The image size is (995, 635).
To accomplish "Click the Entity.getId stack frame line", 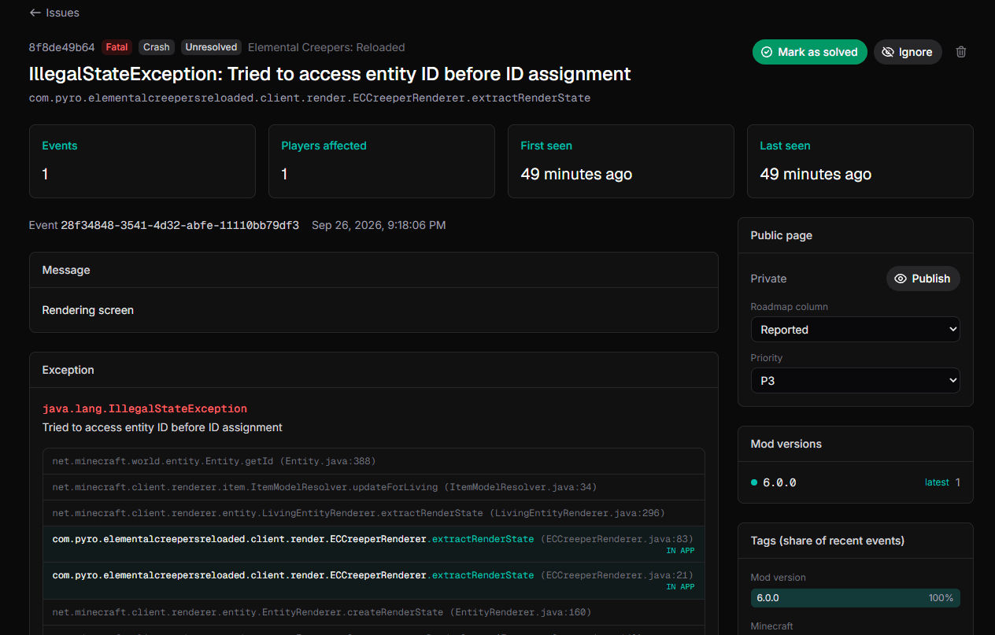I will (x=374, y=461).
